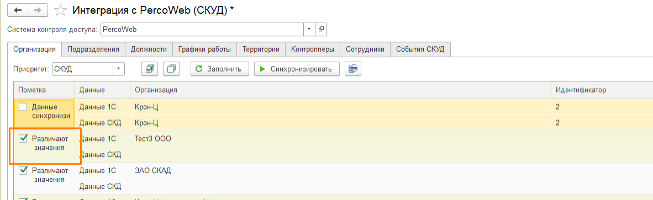The image size is (653, 200).
Task: Expand the Система контроля доступа dropdown
Action: click(x=309, y=29)
